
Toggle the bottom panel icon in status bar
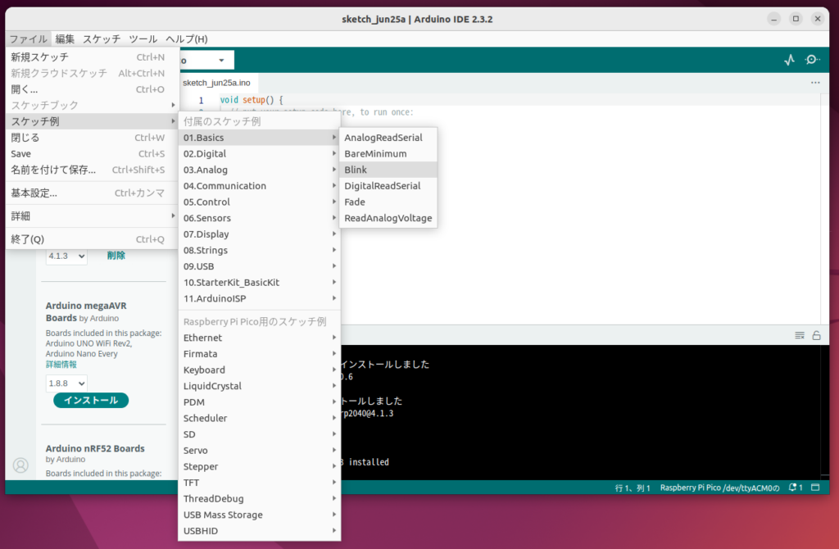click(x=815, y=488)
